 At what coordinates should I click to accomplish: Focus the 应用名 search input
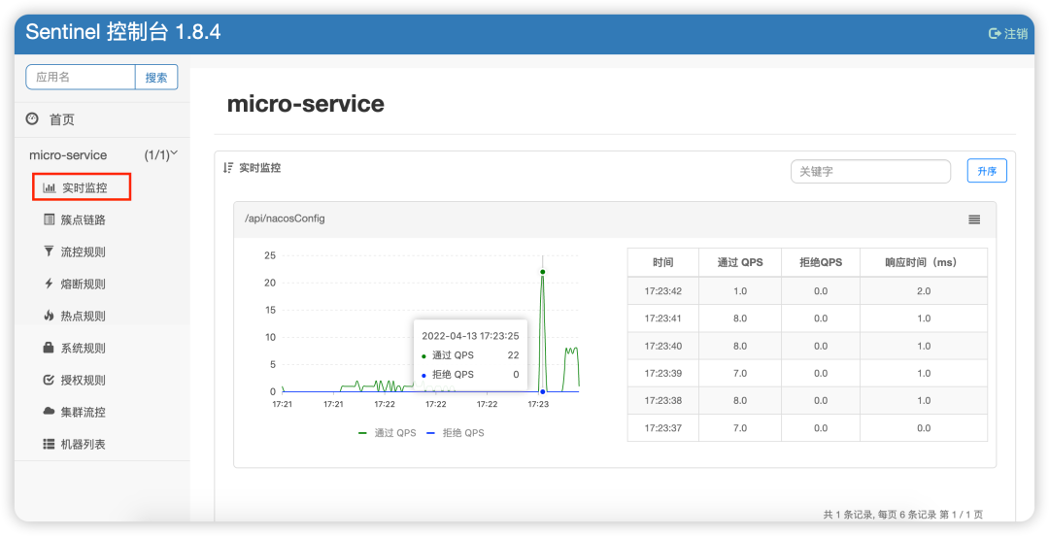point(81,78)
